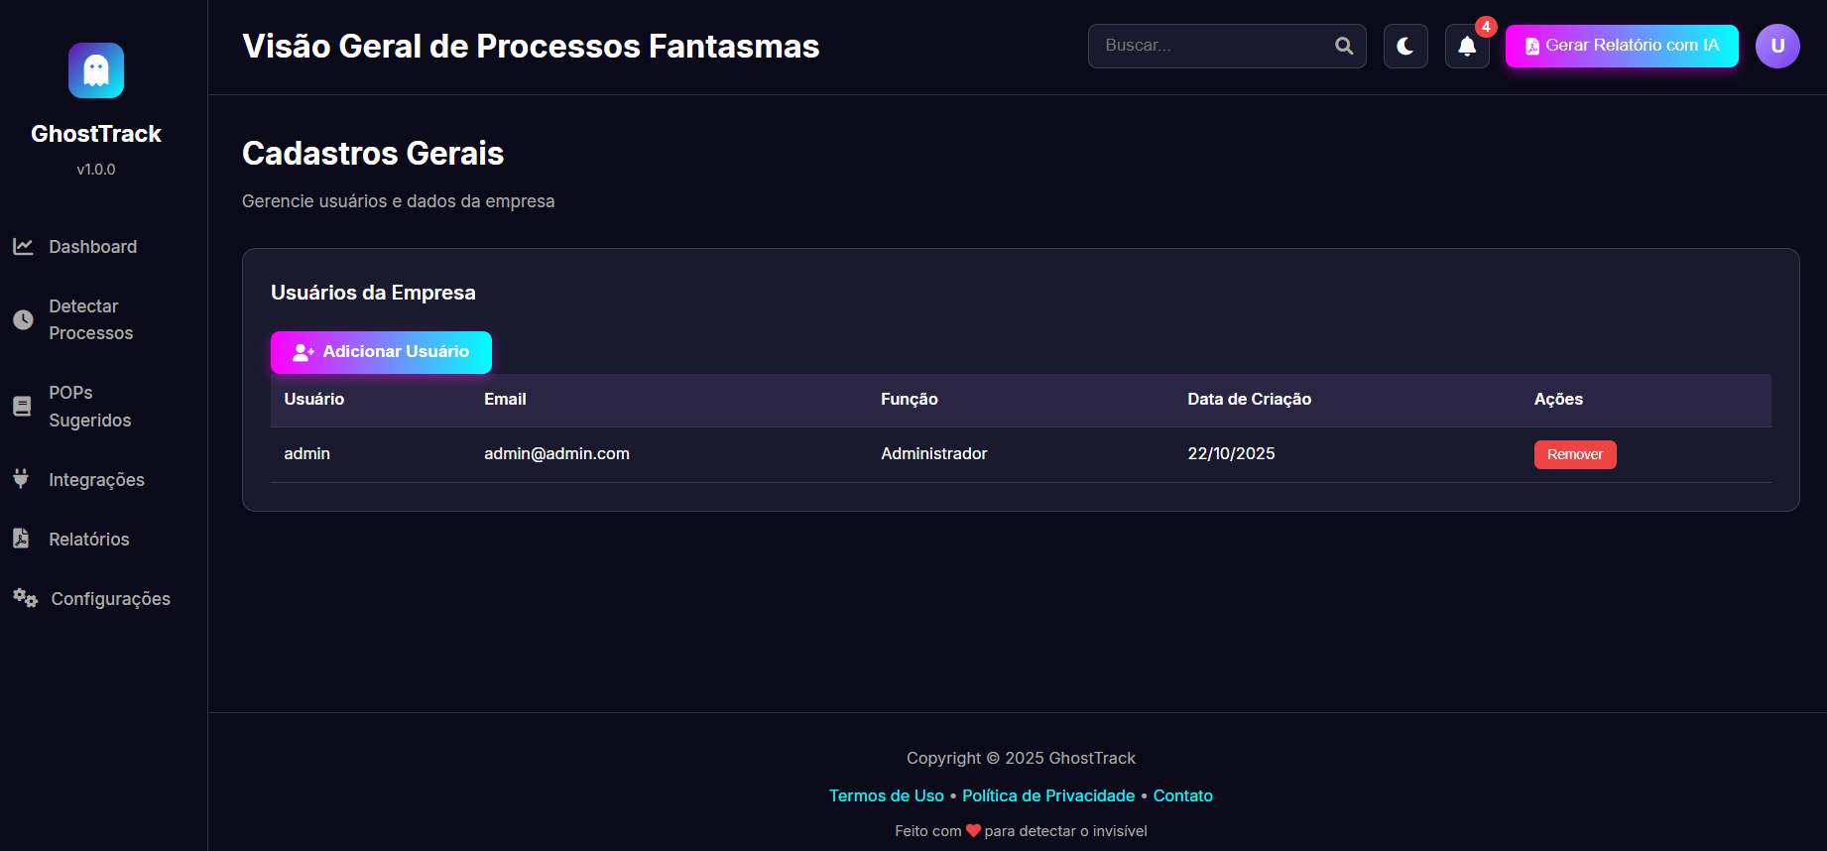Click the plug icon beside Integrações

(x=21, y=479)
